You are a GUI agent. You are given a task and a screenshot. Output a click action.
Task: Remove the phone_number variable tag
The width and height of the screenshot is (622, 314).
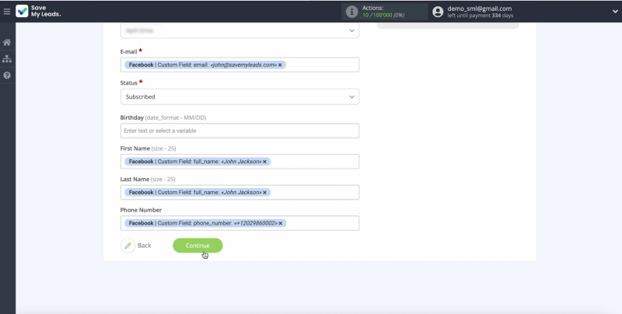(281, 223)
